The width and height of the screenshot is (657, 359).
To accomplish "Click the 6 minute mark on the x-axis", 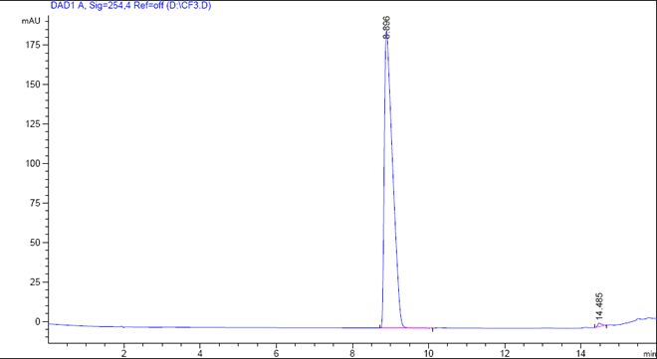I will [276, 354].
